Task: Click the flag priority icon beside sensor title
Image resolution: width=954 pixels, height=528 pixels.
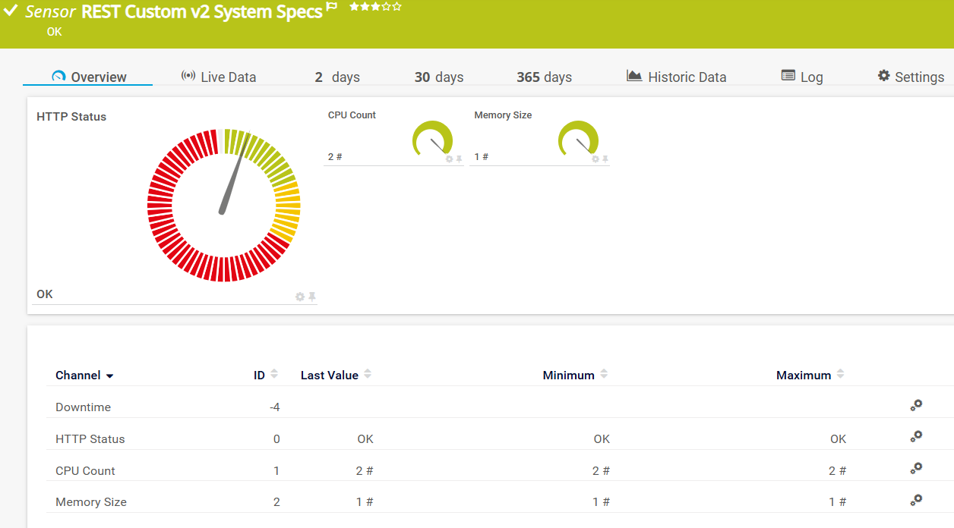Action: click(x=332, y=7)
